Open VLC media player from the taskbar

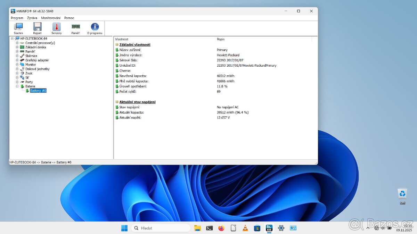[245, 228]
